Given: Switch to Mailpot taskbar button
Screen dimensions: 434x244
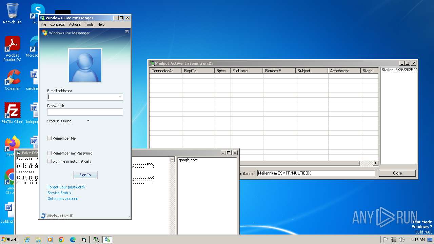Looking at the screenshot, I should click(x=96, y=240).
